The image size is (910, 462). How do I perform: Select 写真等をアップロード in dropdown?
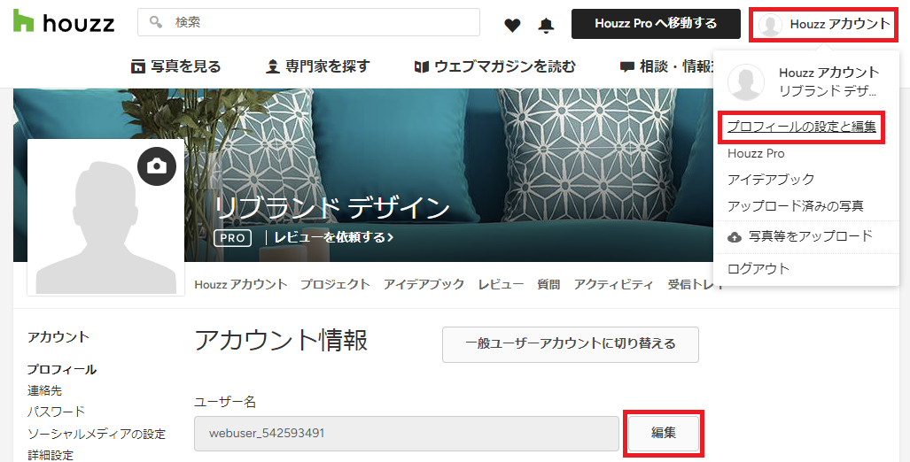point(800,236)
